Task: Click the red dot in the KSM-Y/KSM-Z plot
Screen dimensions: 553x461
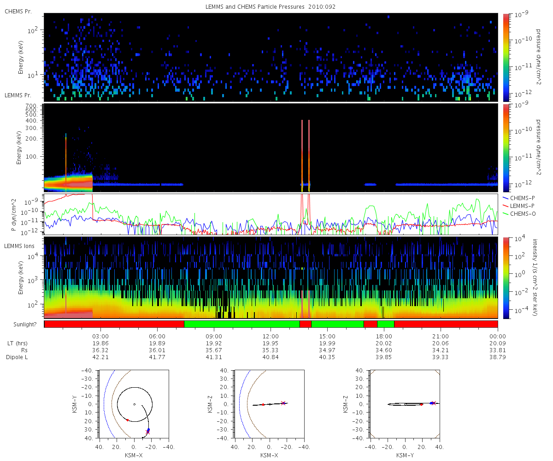Action: pos(421,404)
